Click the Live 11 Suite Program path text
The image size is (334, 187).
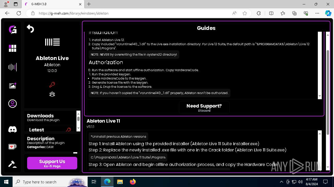tap(128, 157)
